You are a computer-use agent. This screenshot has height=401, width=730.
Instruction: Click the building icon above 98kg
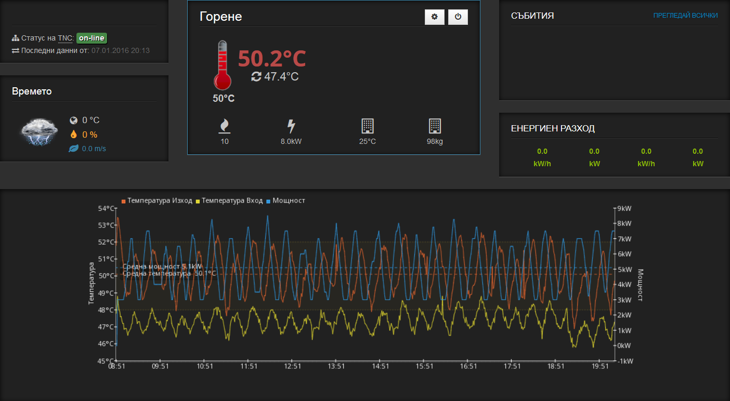click(x=435, y=126)
